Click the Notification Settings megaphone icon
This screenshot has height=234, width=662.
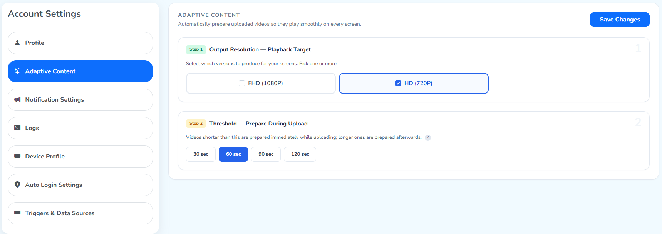tap(17, 99)
